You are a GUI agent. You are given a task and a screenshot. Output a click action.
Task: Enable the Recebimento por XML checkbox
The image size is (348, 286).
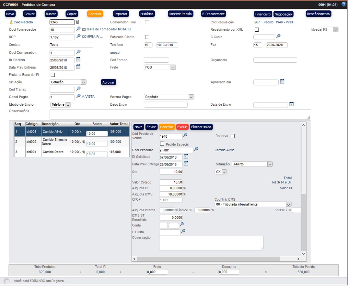257,30
